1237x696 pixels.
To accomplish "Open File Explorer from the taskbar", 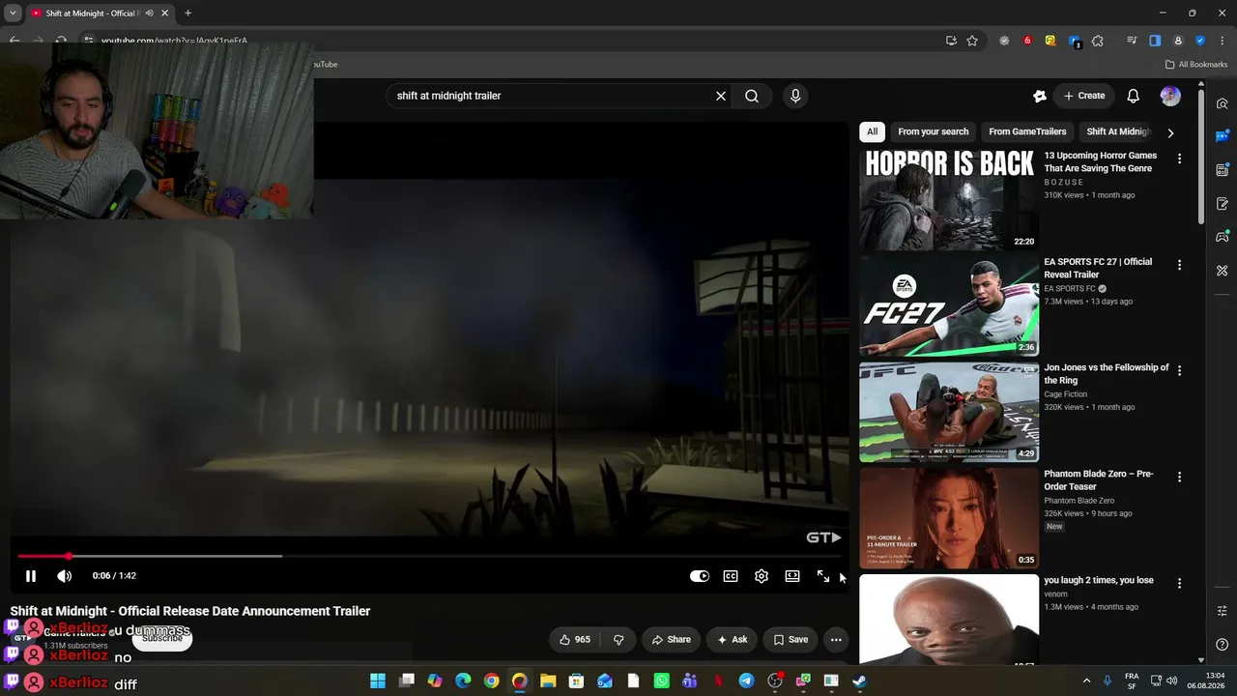I will pyautogui.click(x=548, y=681).
